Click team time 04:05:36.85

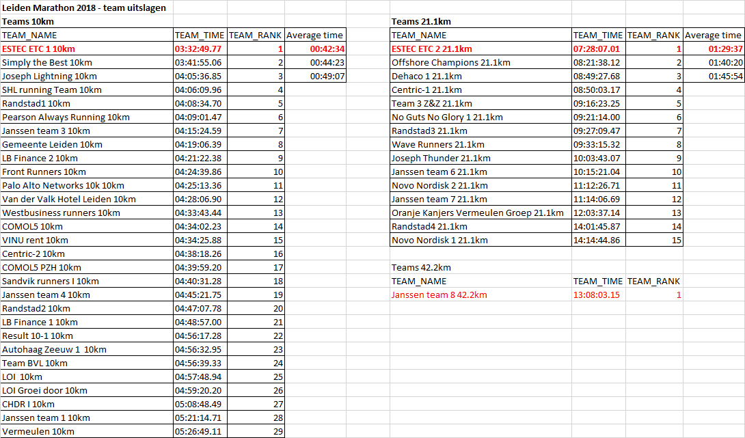point(198,76)
